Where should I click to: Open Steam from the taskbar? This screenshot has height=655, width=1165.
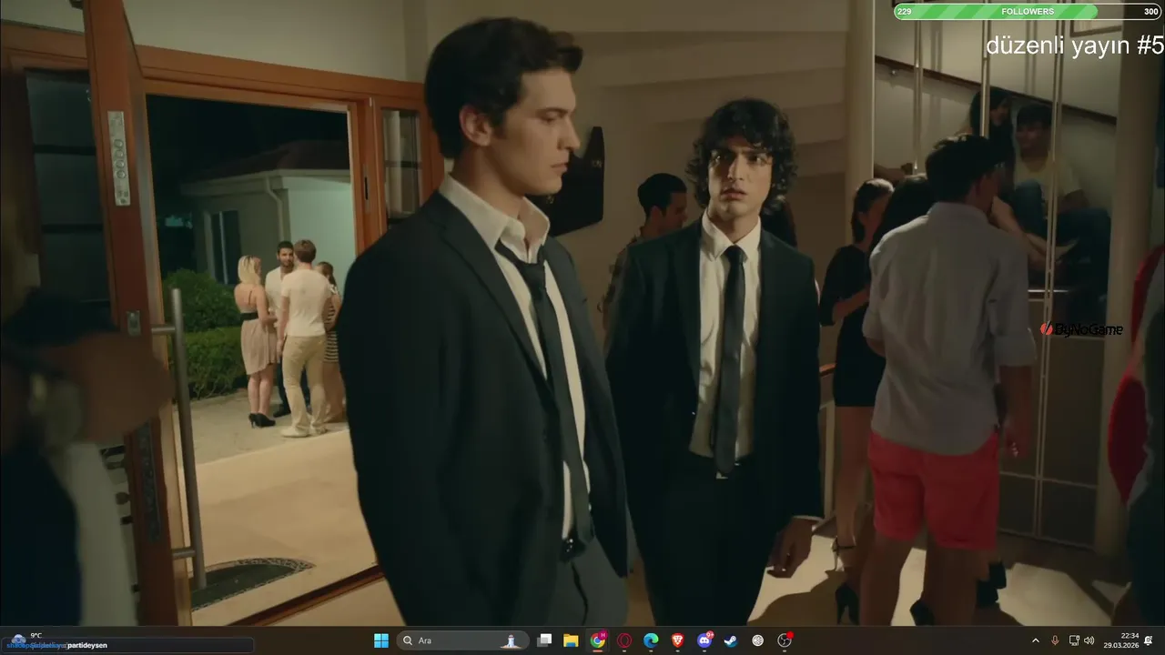[731, 640]
